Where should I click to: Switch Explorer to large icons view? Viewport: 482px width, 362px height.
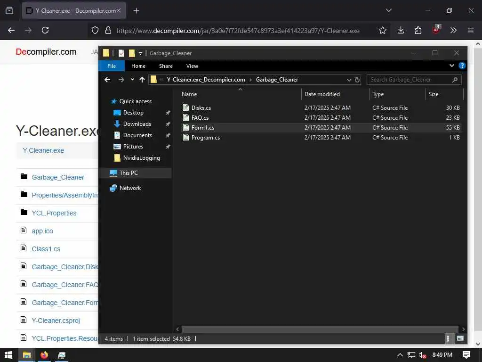[x=460, y=338]
